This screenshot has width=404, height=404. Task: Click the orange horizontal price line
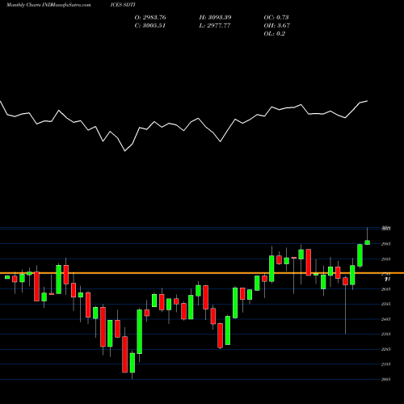(202, 273)
